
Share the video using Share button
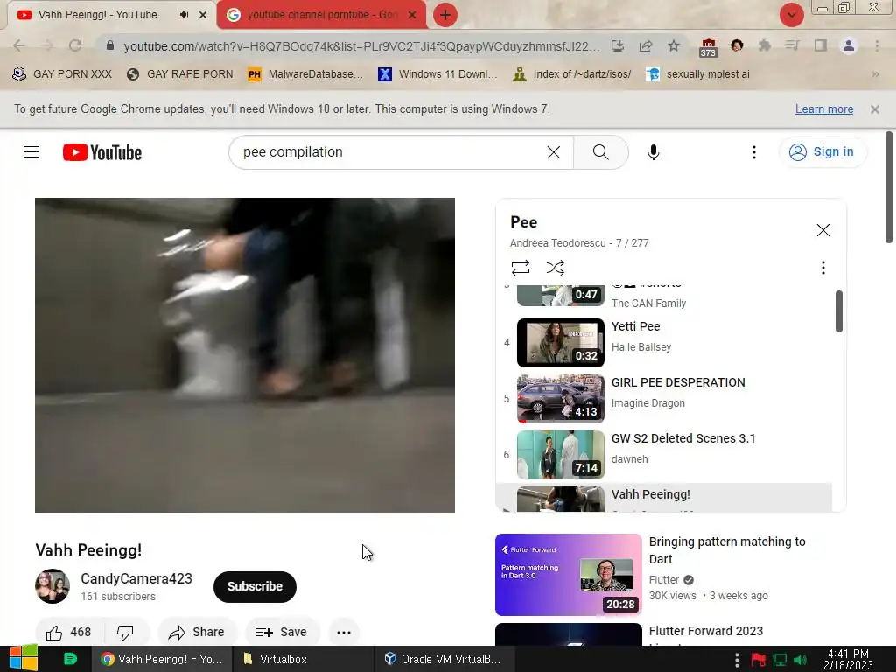(197, 632)
